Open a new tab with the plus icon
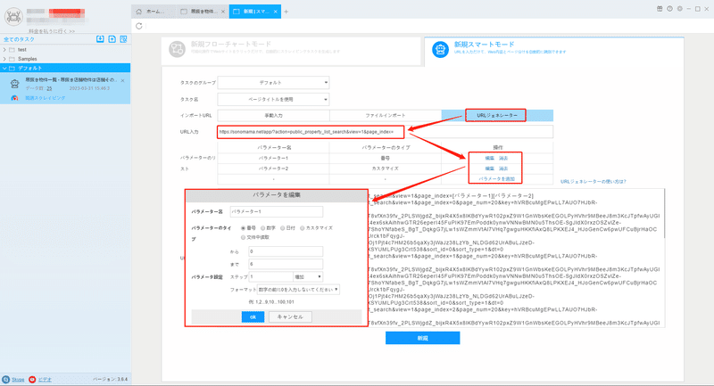The height and width of the screenshot is (386, 714). point(286,12)
